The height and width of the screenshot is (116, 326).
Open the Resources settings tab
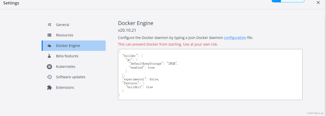pyautogui.click(x=74, y=35)
